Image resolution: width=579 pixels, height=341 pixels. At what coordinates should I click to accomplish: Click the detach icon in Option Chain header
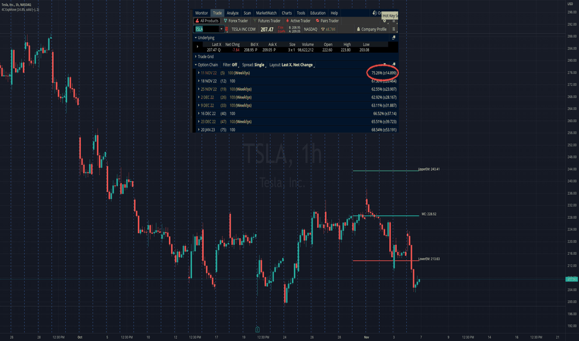(x=394, y=64)
